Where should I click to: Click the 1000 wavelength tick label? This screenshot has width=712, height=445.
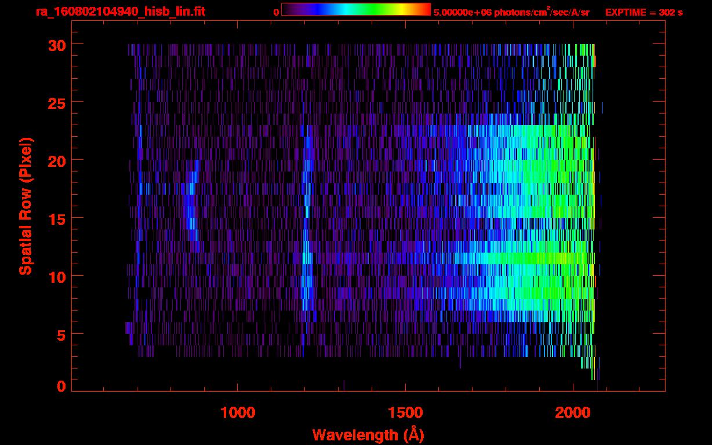point(238,413)
